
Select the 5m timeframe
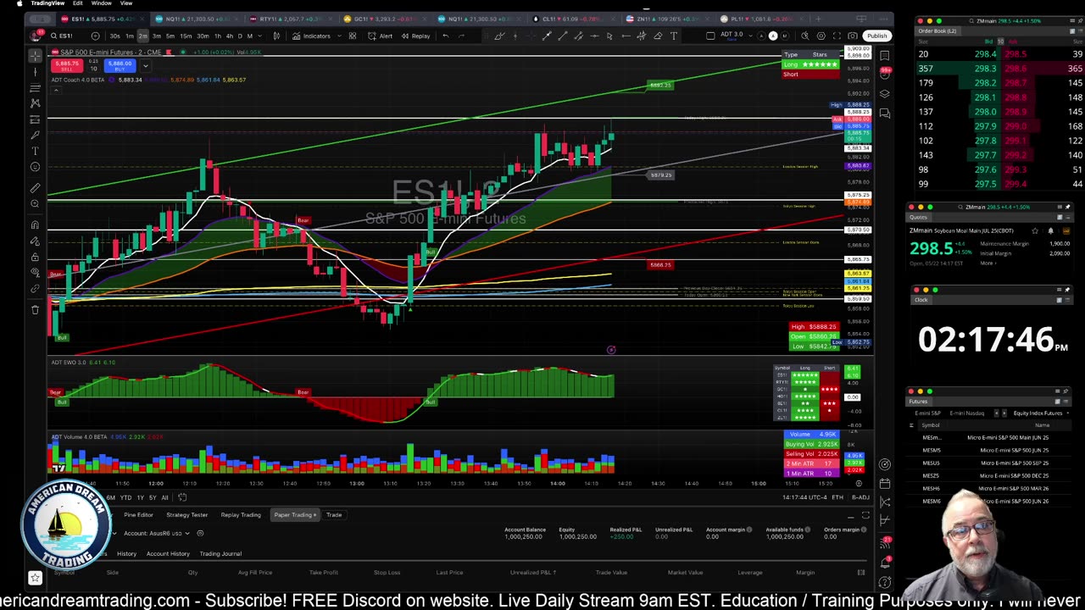tap(170, 36)
